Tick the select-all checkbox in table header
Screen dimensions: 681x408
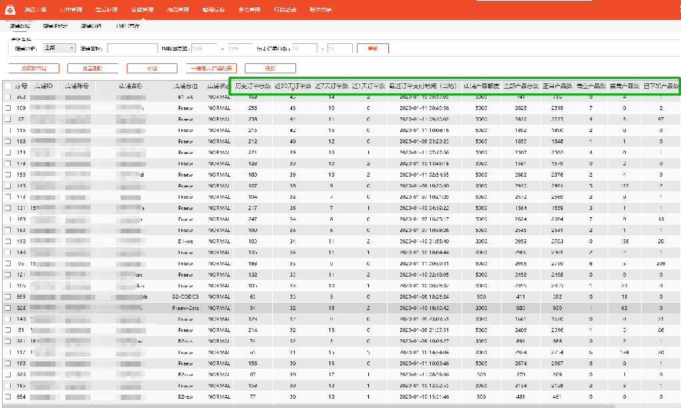[x=8, y=86]
